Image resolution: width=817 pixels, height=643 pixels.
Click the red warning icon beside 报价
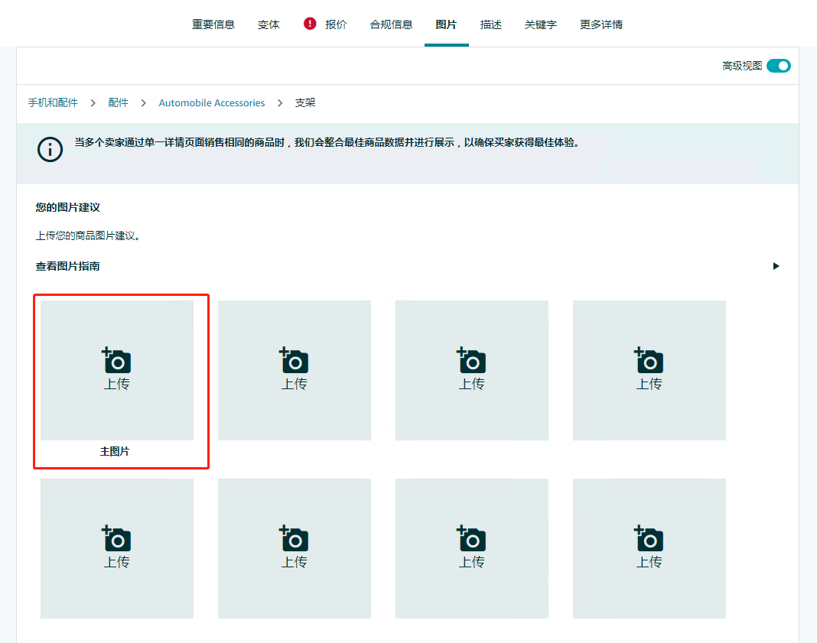pos(310,24)
